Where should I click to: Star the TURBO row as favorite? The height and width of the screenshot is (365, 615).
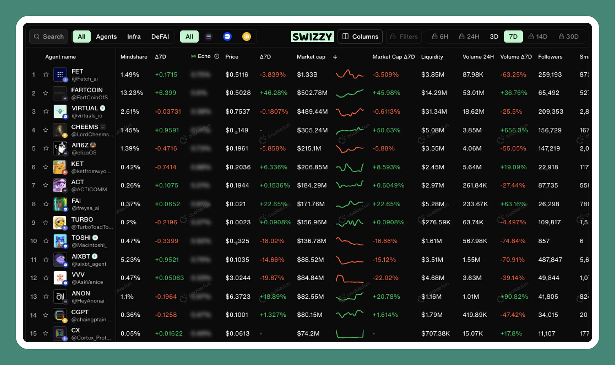tap(46, 222)
